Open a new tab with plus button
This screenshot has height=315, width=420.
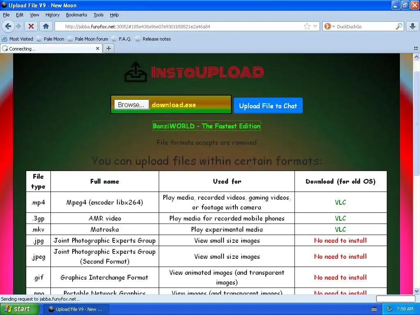(x=108, y=48)
